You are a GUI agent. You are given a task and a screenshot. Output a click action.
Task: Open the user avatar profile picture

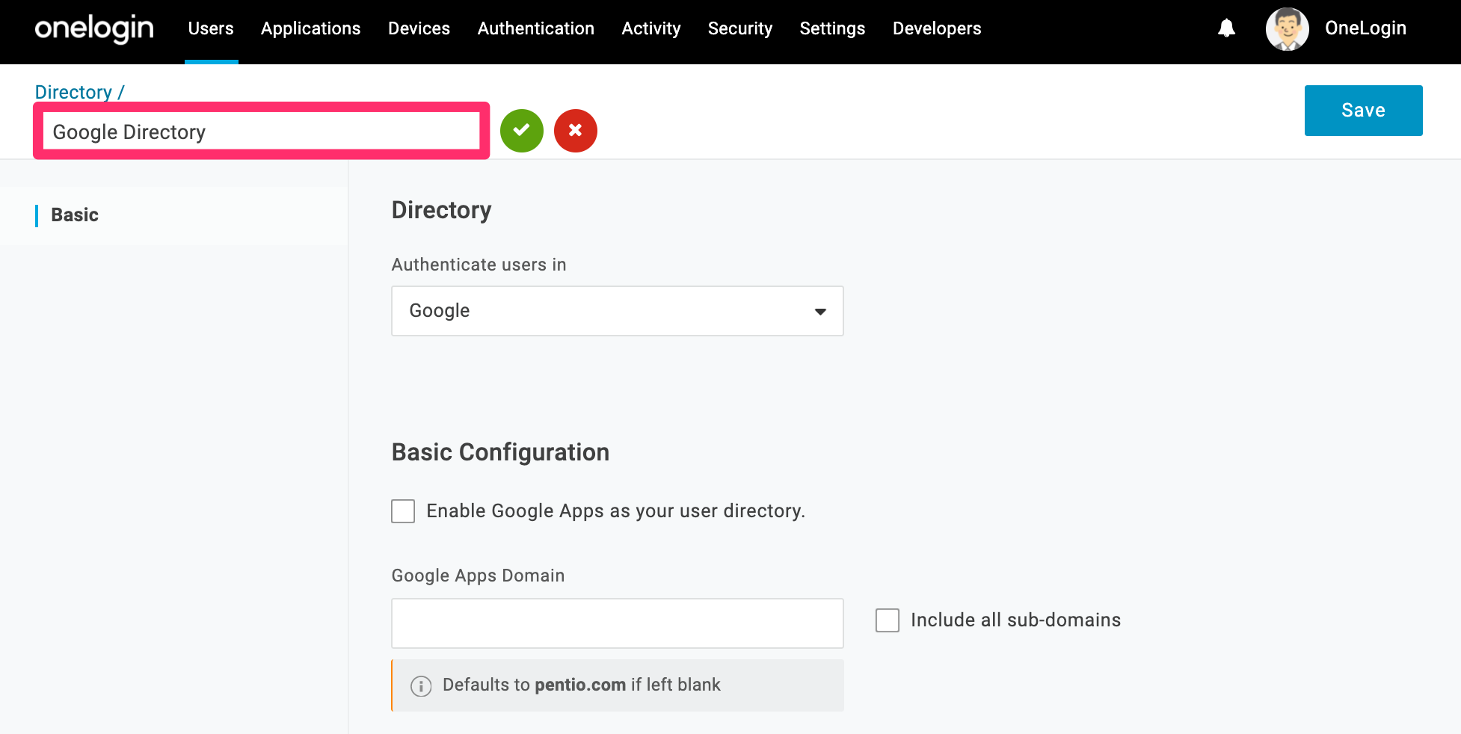pos(1287,29)
